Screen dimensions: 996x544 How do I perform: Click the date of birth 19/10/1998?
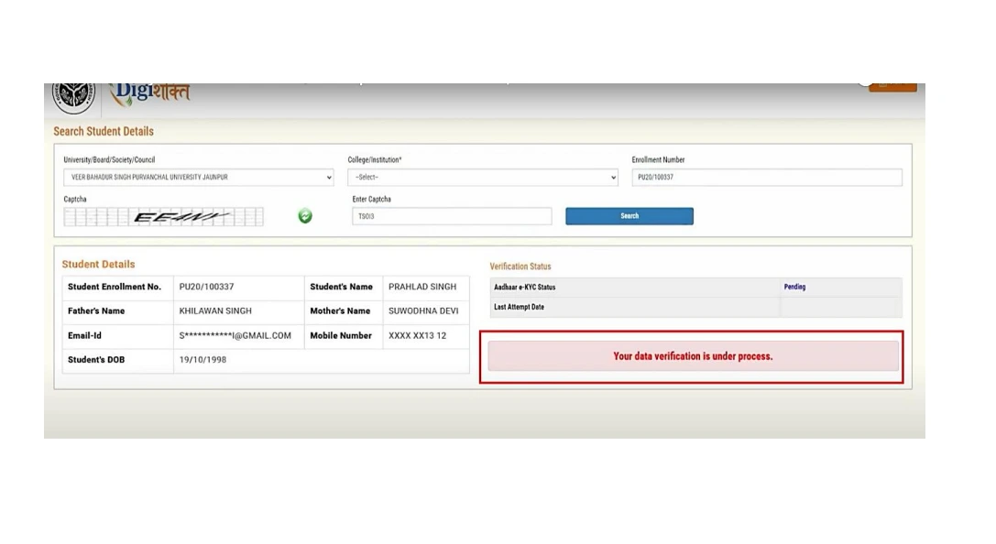click(202, 360)
